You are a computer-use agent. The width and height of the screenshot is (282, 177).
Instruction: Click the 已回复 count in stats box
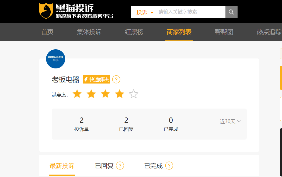(x=126, y=120)
